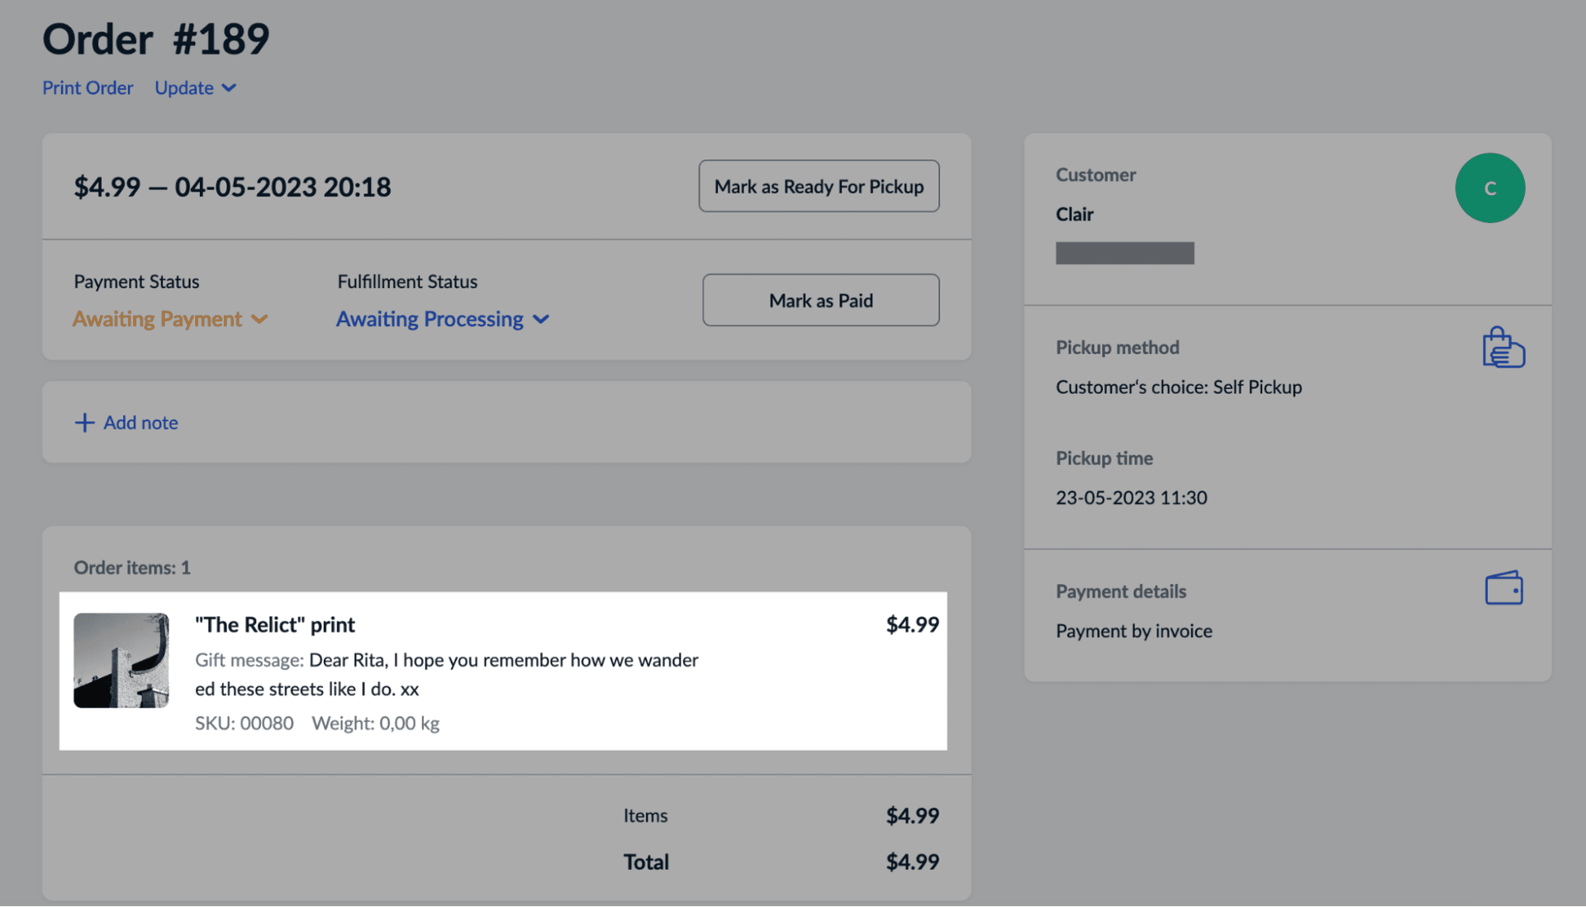Click the plus icon beside Add note
The height and width of the screenshot is (907, 1586).
pos(84,423)
